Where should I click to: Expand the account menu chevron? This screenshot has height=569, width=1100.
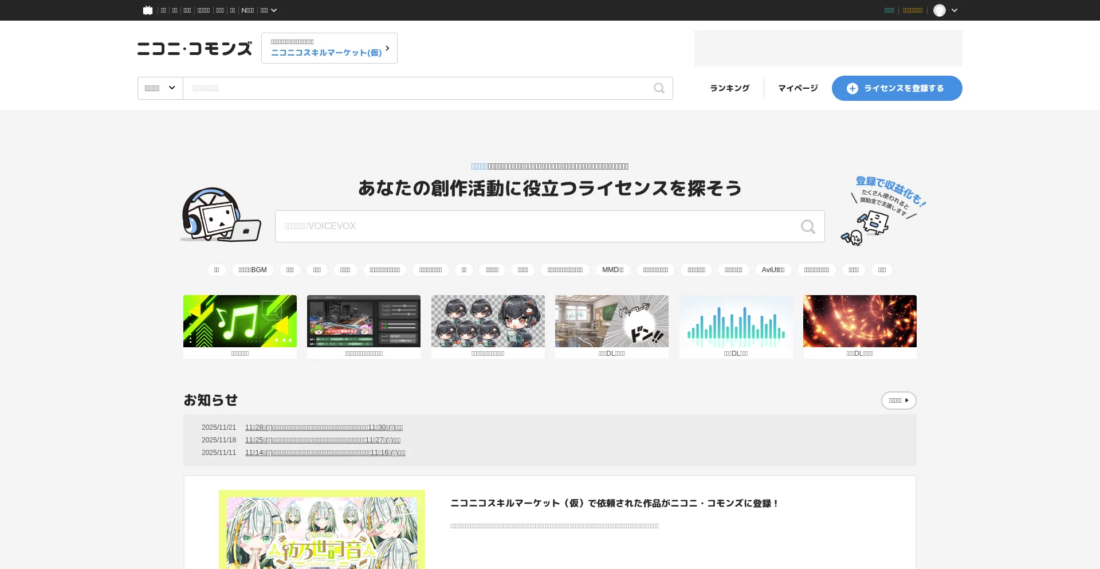click(954, 10)
